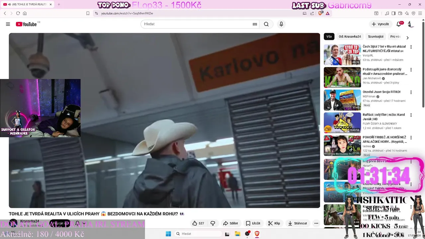Open options for Podstoupili jsme video
The width and height of the screenshot is (425, 239).
pos(411,70)
